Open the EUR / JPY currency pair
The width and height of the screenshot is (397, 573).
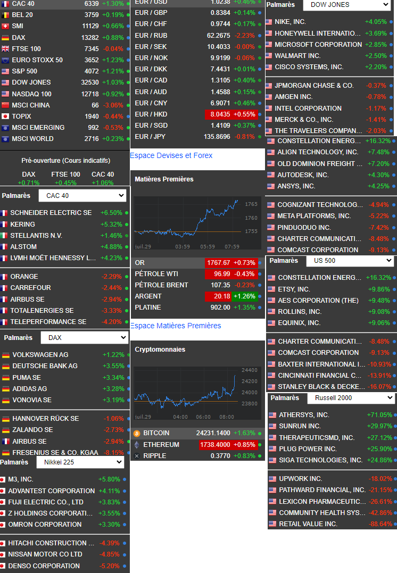point(197,137)
